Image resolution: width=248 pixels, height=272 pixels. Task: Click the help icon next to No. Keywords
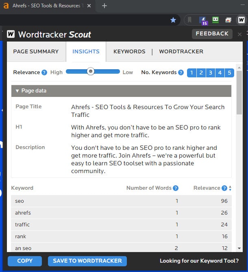tap(181, 72)
